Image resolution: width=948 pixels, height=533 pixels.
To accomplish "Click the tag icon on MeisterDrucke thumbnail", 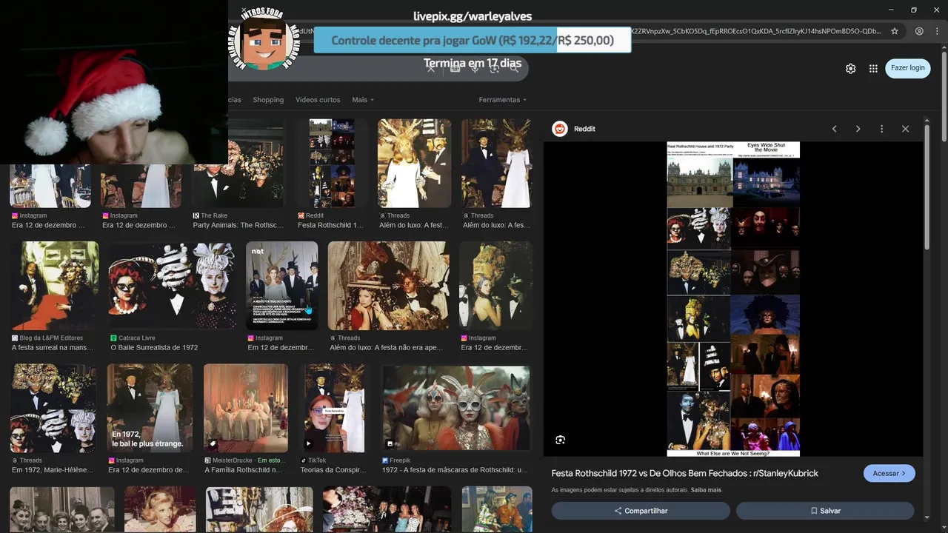I will tap(213, 444).
